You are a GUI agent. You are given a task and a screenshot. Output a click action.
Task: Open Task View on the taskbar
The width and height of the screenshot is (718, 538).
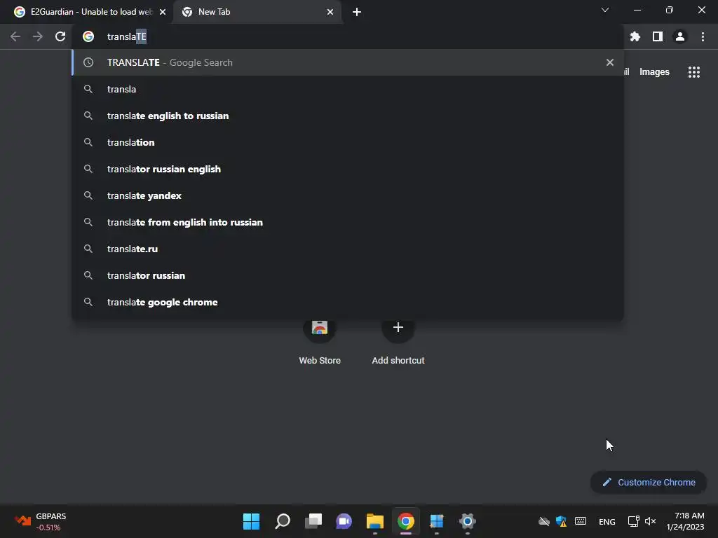pyautogui.click(x=313, y=521)
